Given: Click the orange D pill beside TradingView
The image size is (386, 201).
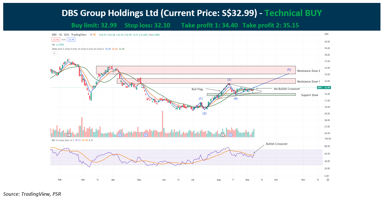Looking at the screenshot, I should 94,35.
